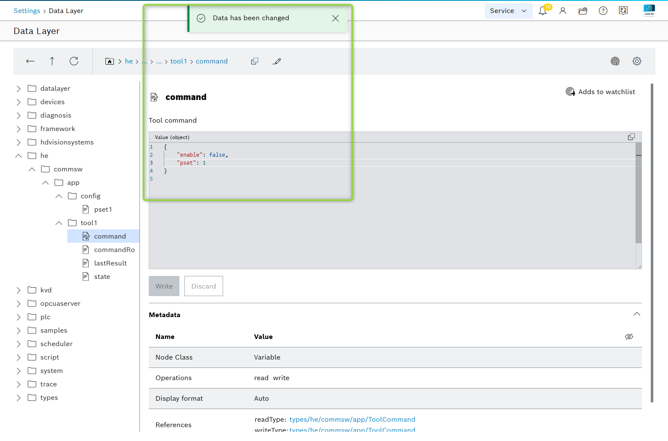Go up one level in tree
The width and height of the screenshot is (668, 441).
pyautogui.click(x=52, y=61)
